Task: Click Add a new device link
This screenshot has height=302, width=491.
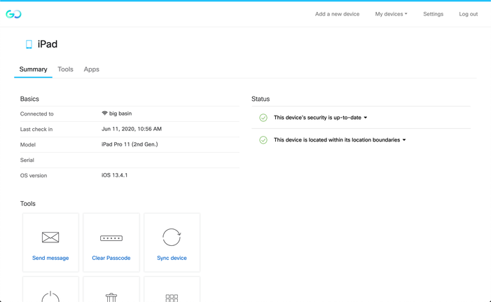Action: click(337, 14)
